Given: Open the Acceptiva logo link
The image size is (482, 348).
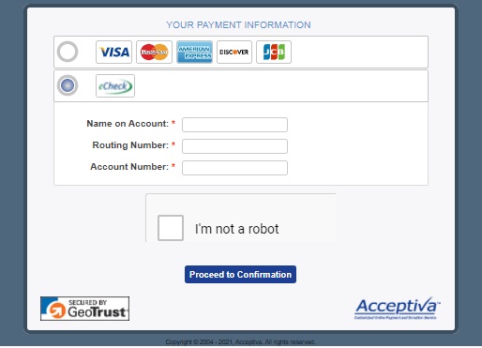Looking at the screenshot, I should point(398,309).
